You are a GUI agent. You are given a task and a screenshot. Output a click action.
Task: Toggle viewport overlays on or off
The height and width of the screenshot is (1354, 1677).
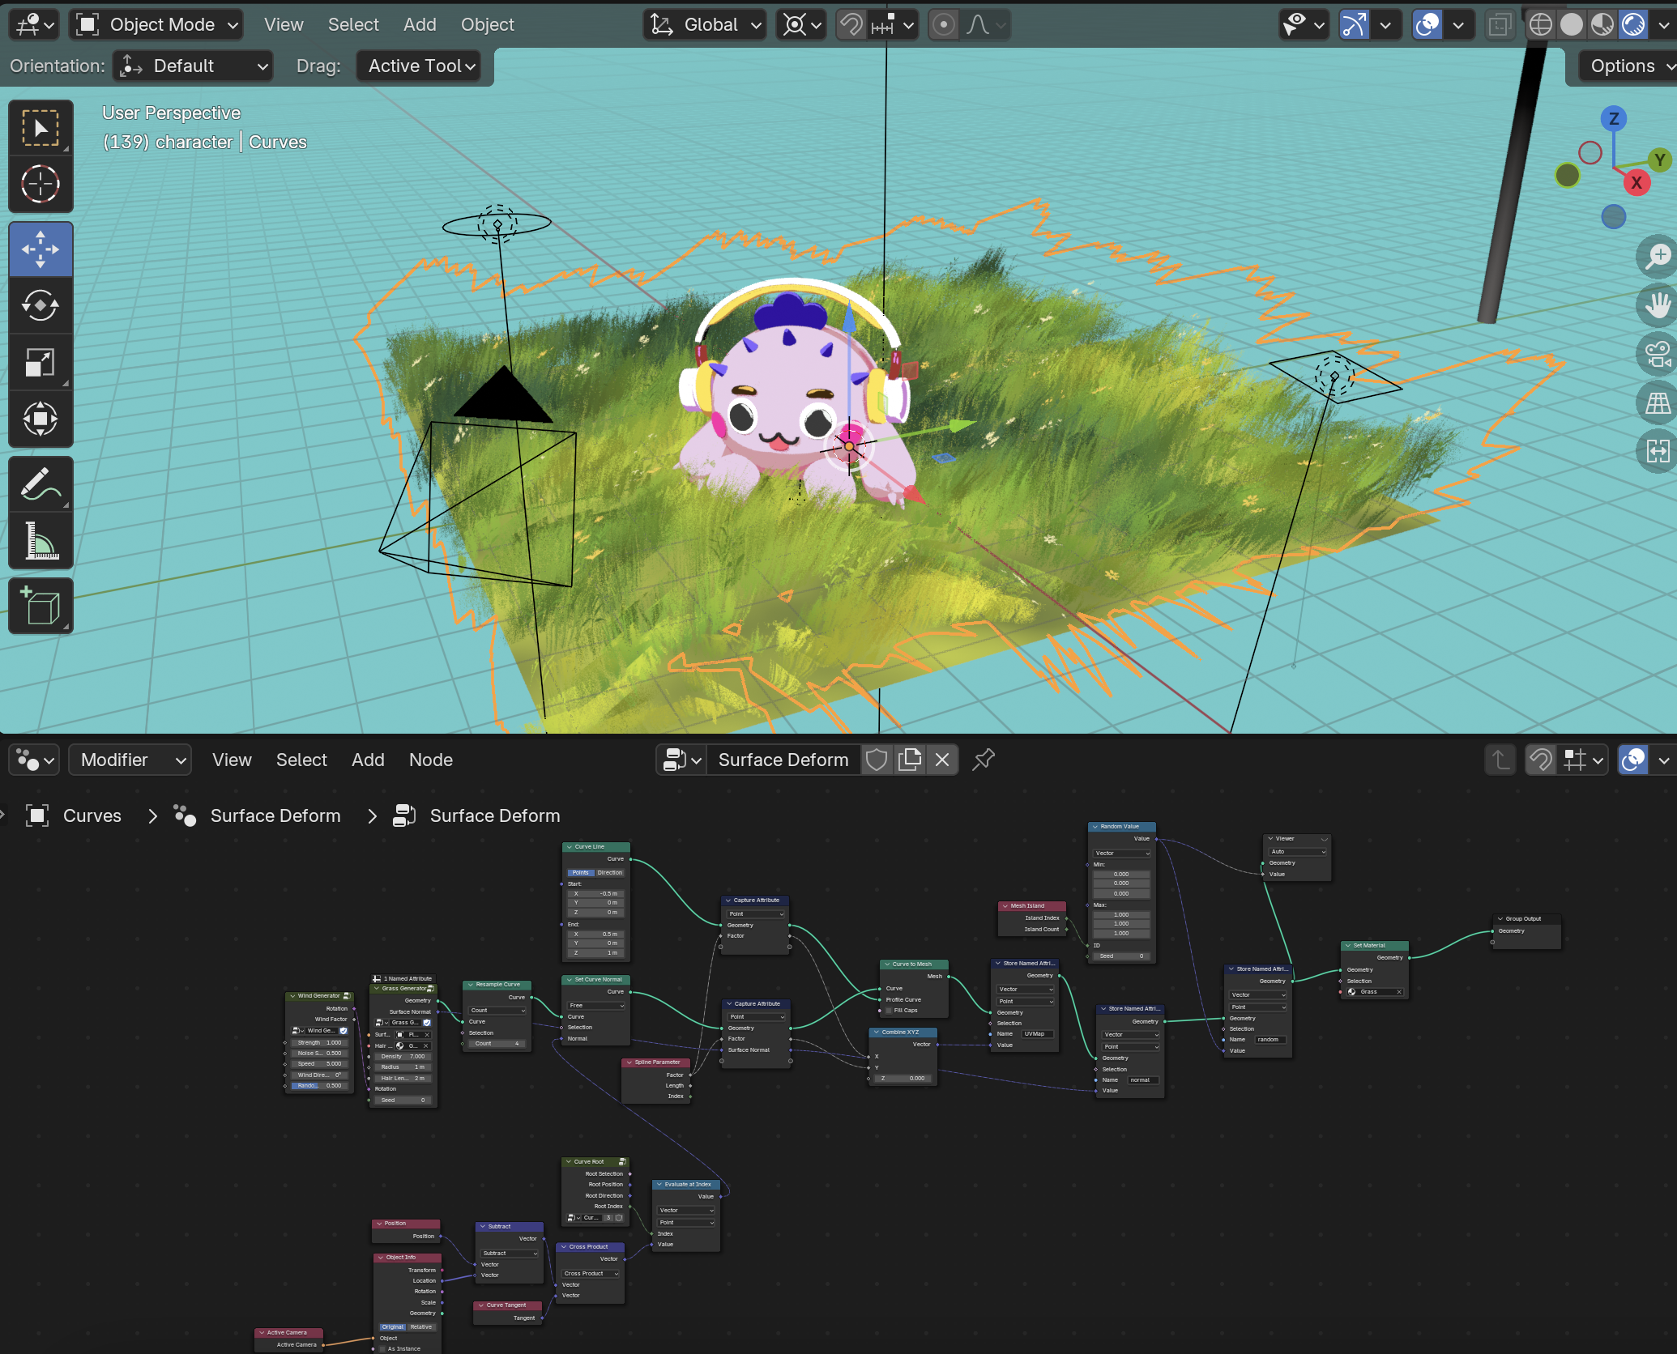click(1427, 25)
